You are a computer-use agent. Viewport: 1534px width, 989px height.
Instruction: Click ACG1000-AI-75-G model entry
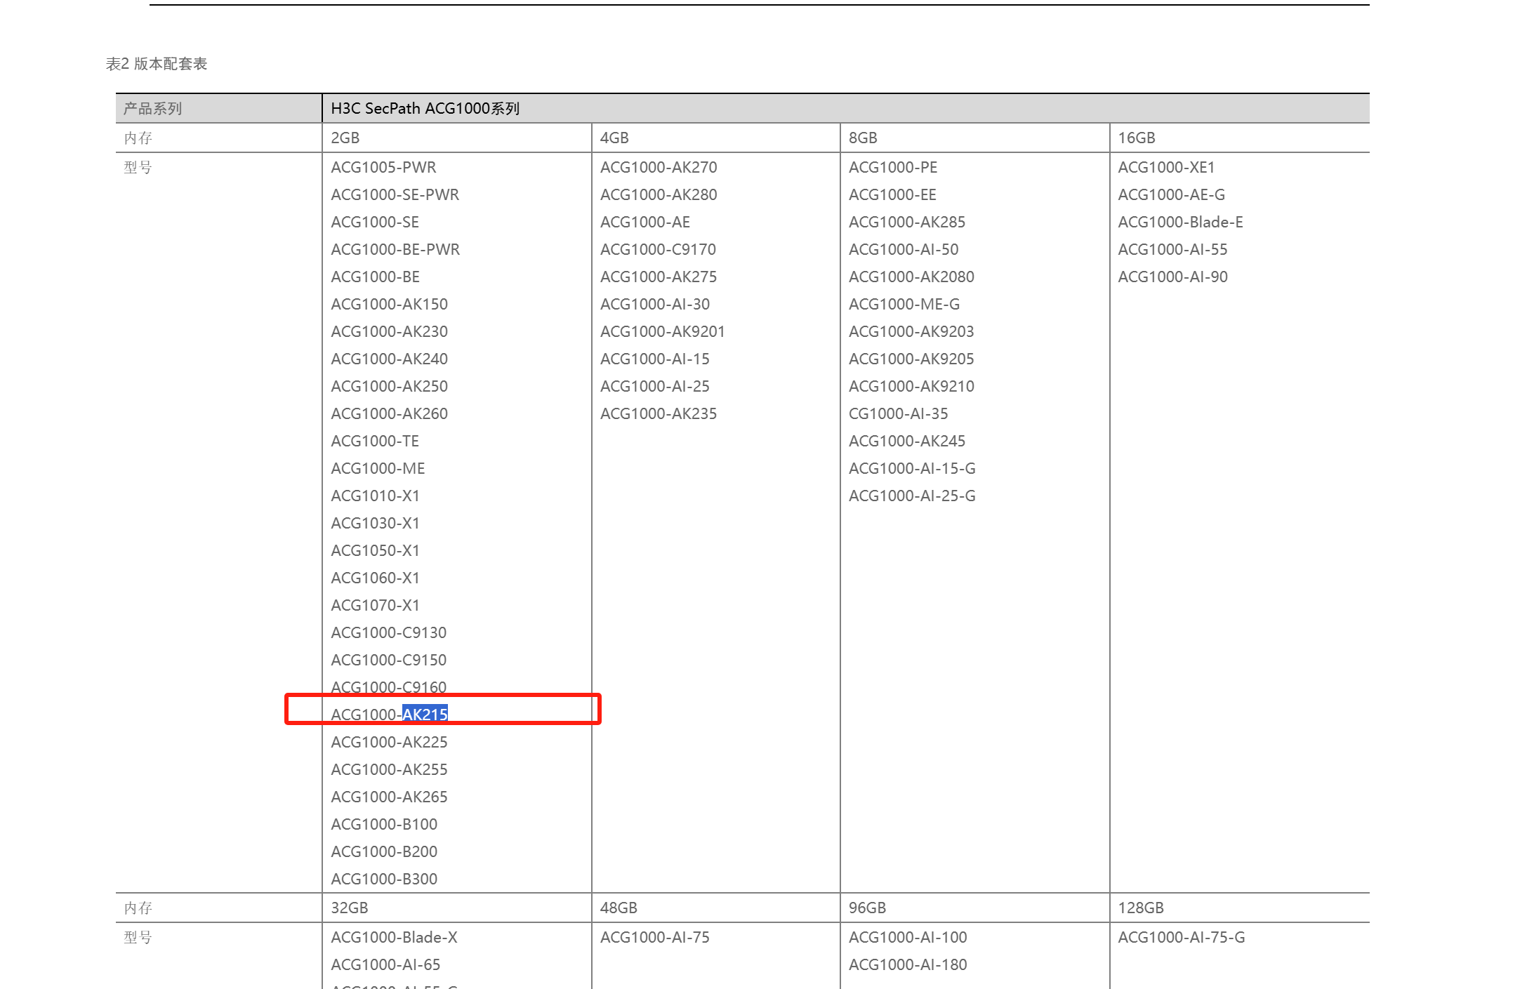coord(1181,937)
